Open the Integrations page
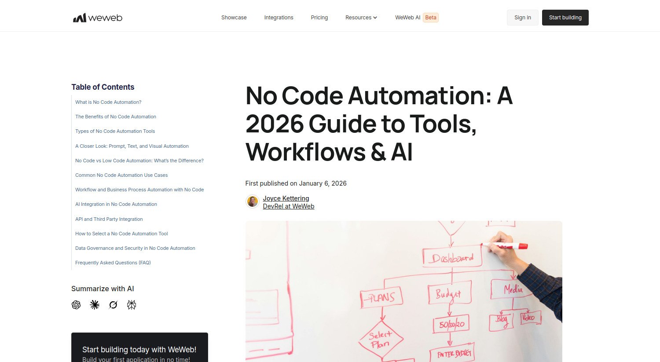660x362 pixels. coord(279,18)
